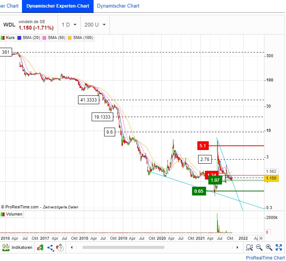The width and height of the screenshot is (286, 261).
Task: Zoom in with the plus magnifier
Action: coord(269,248)
